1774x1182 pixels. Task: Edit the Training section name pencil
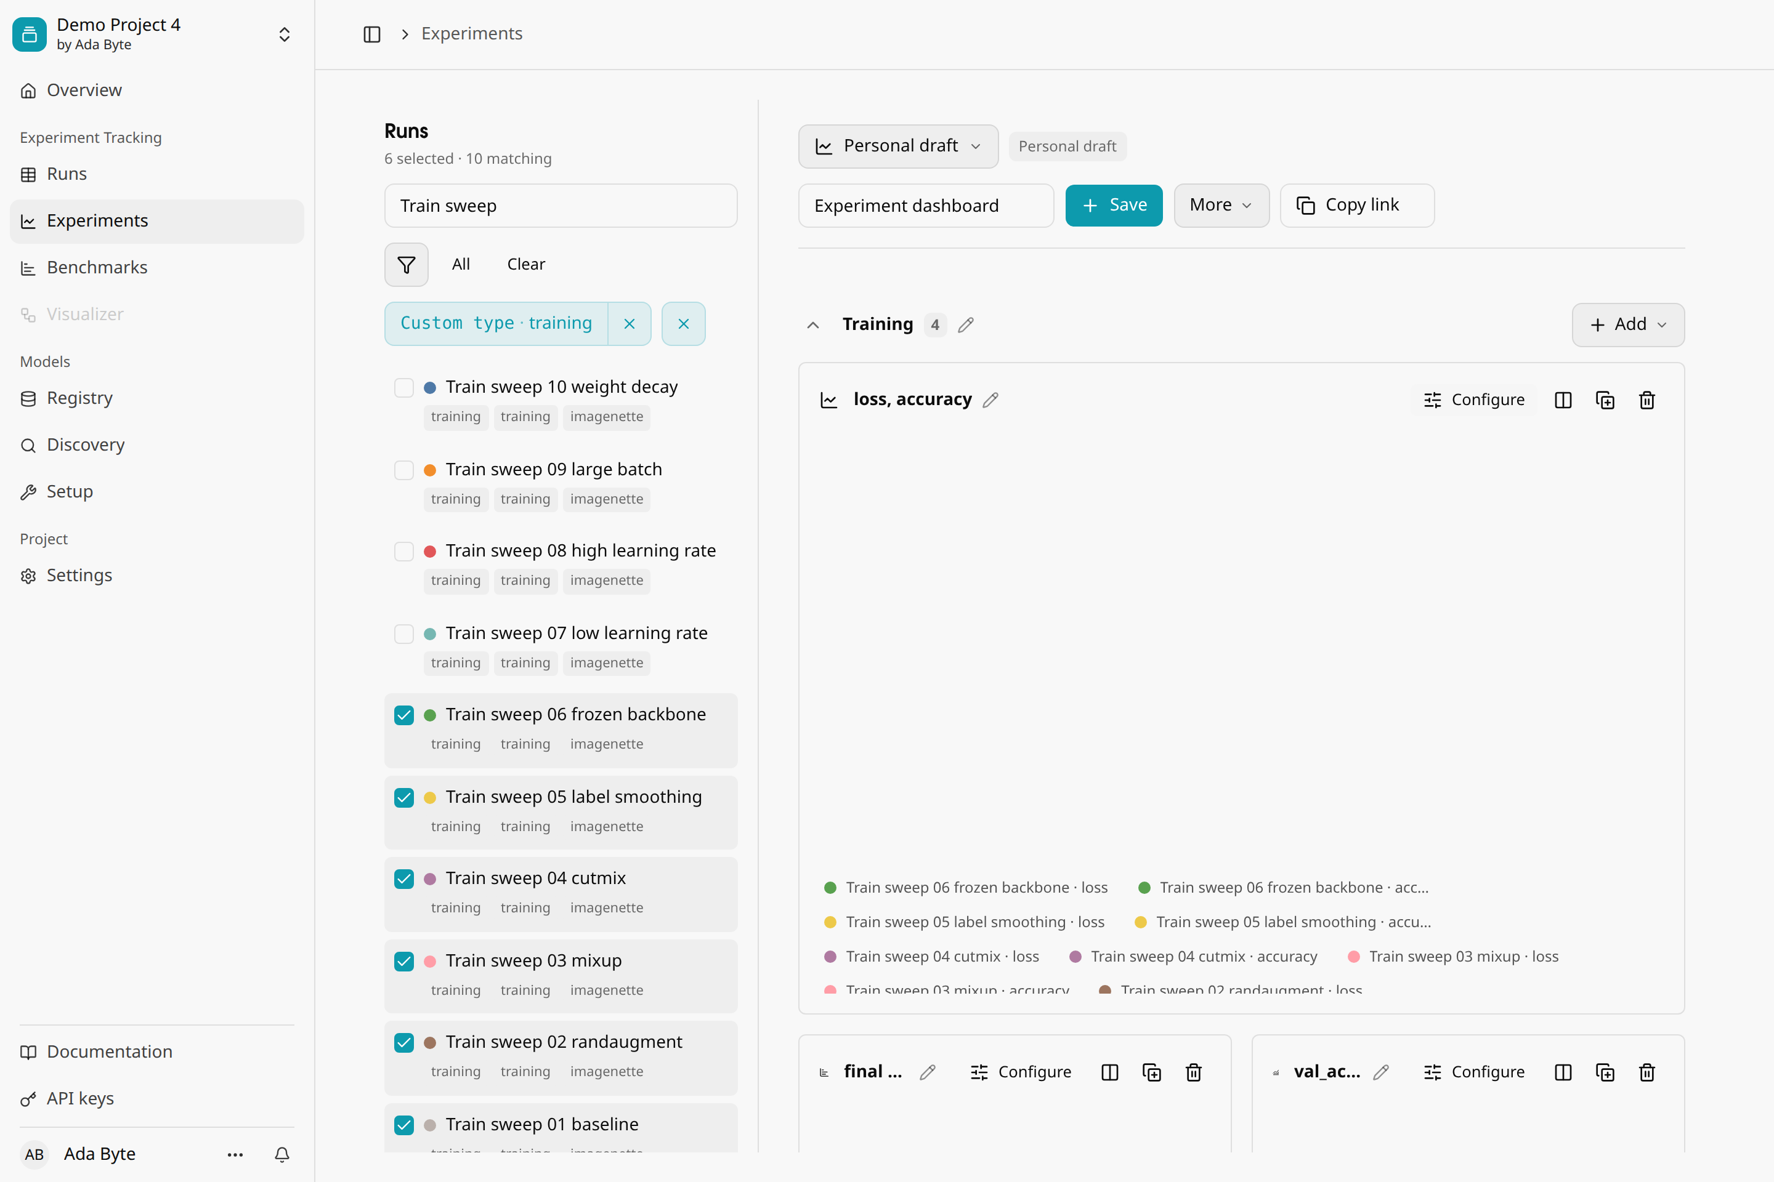pyautogui.click(x=966, y=325)
